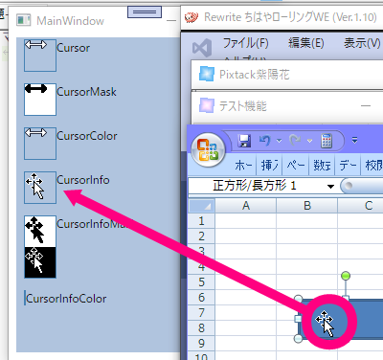Open the ファイル(F) menu
The image size is (383, 360).
245,43
